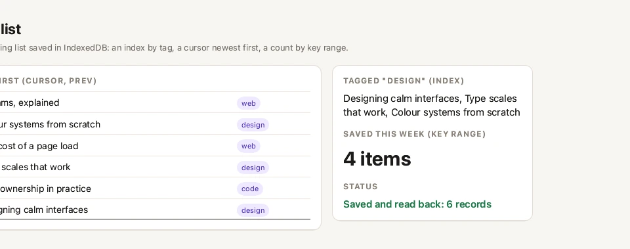The image size is (630, 249).
Task: Click the design tag on "calm interfaces" row
Action: tap(253, 210)
